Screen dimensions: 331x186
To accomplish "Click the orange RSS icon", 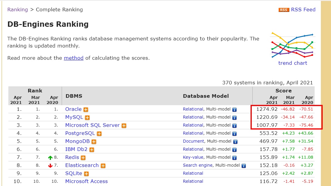I will click(284, 10).
